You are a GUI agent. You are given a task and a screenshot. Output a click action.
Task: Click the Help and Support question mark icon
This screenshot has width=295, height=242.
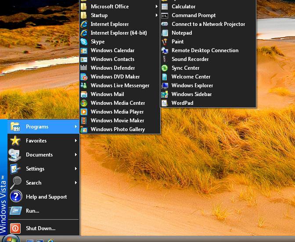point(16,196)
